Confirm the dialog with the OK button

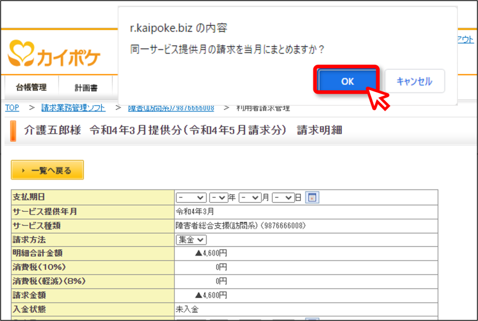click(347, 81)
